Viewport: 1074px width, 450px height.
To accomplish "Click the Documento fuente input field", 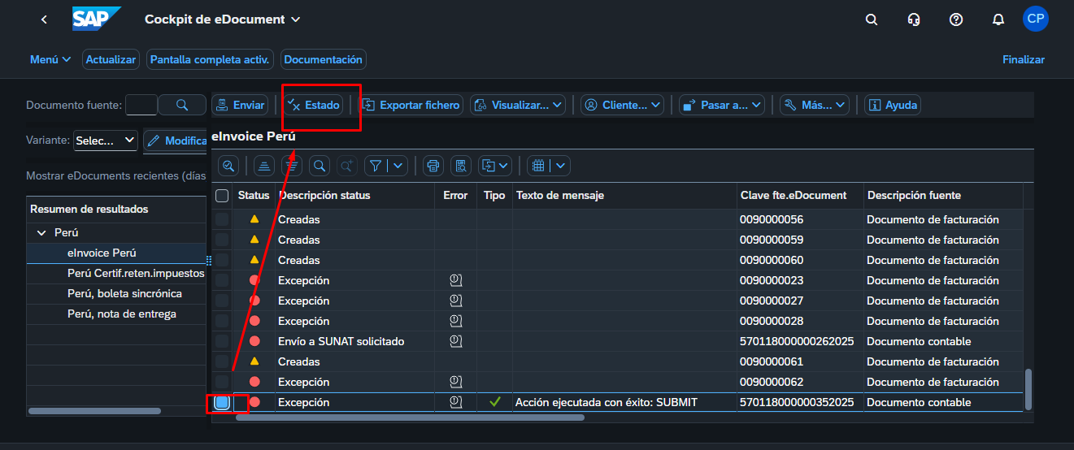I will [x=141, y=105].
